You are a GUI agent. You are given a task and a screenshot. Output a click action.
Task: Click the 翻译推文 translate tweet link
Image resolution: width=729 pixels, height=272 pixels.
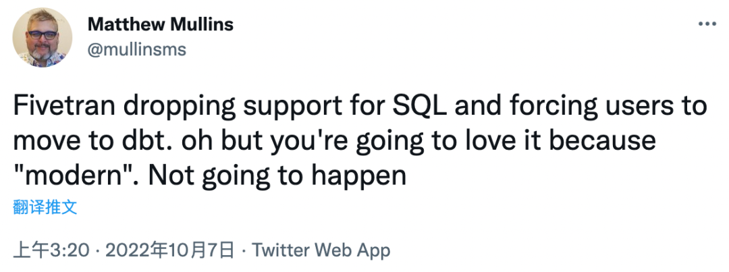tap(45, 207)
